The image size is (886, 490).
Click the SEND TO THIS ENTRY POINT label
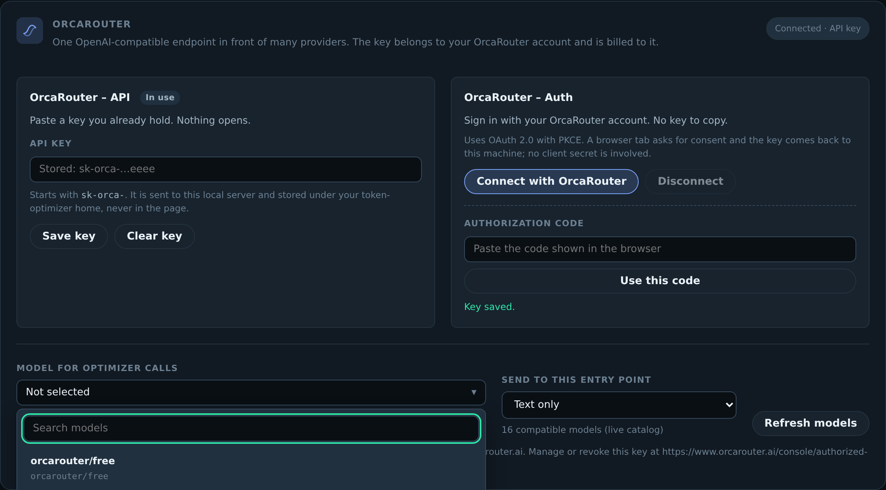(576, 380)
